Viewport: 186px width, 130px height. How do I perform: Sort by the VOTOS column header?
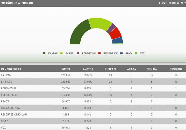pyautogui.click(x=66, y=69)
